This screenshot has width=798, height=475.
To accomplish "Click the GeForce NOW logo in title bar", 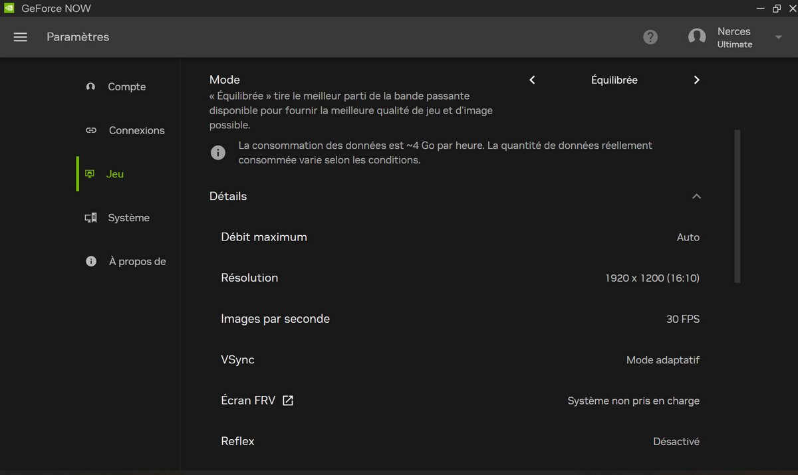I will (8, 9).
